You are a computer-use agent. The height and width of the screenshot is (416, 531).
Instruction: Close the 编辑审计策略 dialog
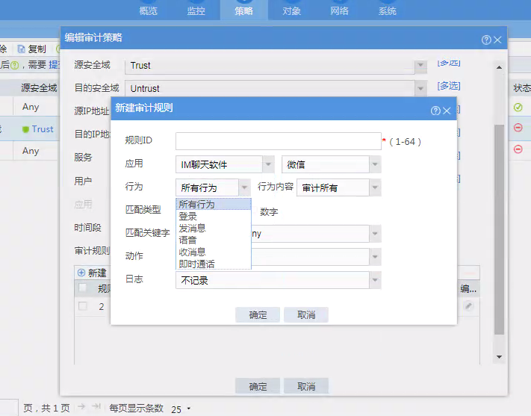(497, 40)
